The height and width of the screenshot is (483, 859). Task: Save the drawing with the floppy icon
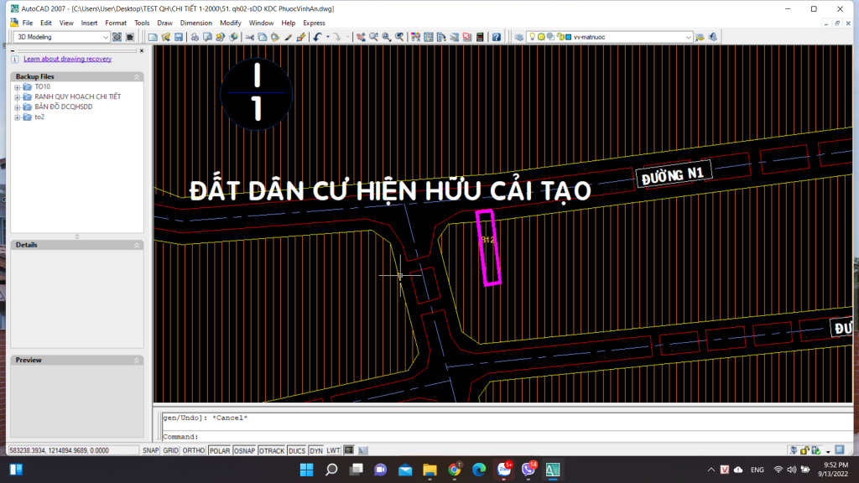click(179, 37)
